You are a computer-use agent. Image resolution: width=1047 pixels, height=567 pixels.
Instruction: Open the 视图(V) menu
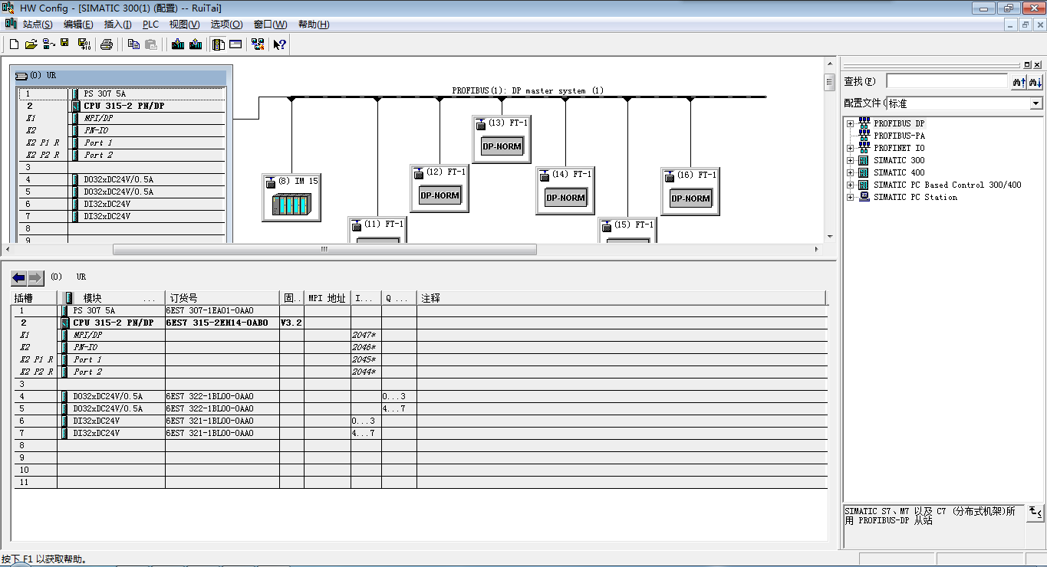pyautogui.click(x=184, y=25)
